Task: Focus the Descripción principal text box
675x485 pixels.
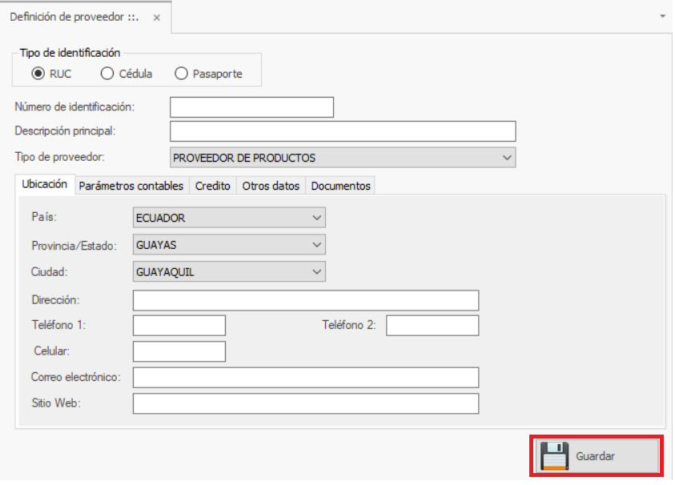Action: coord(343,131)
